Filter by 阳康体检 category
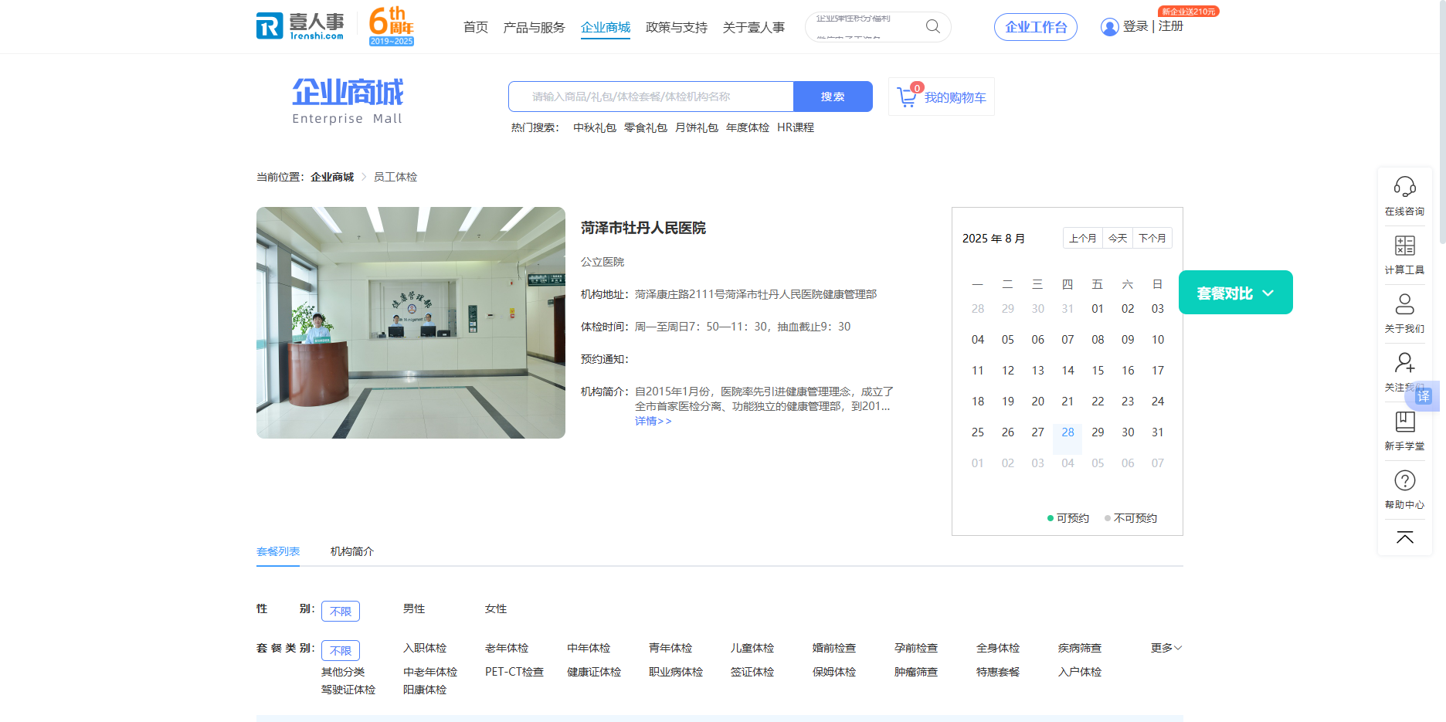 pyautogui.click(x=425, y=690)
